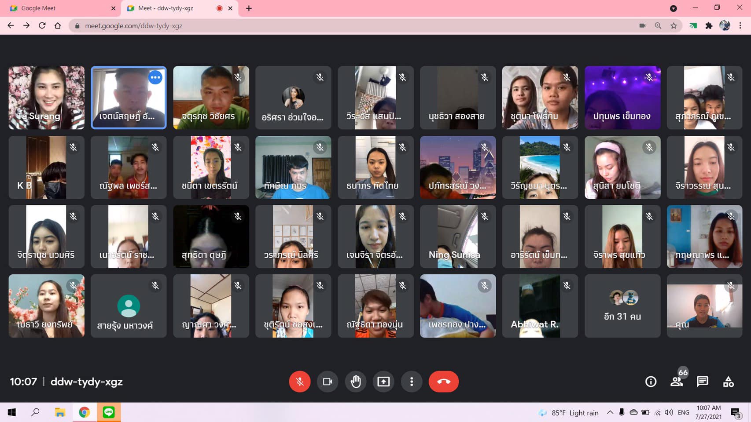The width and height of the screenshot is (751, 422).
Task: Show the participants list with 66 people
Action: pyautogui.click(x=677, y=382)
